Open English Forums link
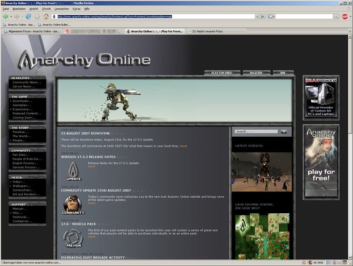 (x=24, y=163)
